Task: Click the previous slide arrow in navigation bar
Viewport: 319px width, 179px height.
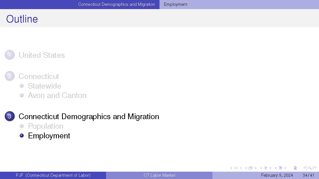Action: coord(231,168)
